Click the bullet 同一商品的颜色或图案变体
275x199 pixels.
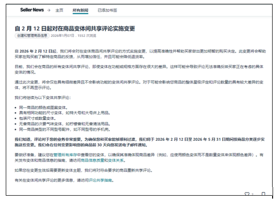(x=43, y=107)
